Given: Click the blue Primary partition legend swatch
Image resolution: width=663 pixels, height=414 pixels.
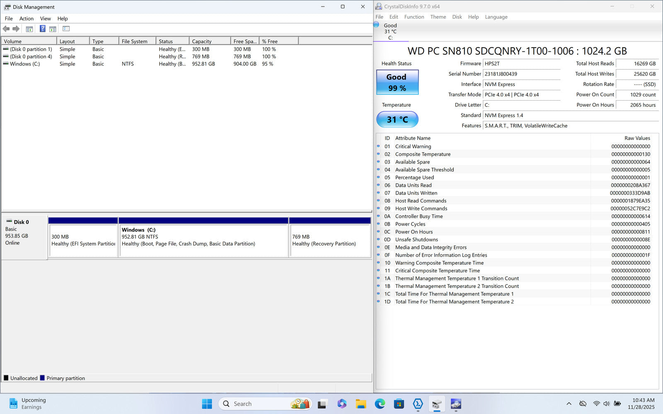Looking at the screenshot, I should click(42, 378).
